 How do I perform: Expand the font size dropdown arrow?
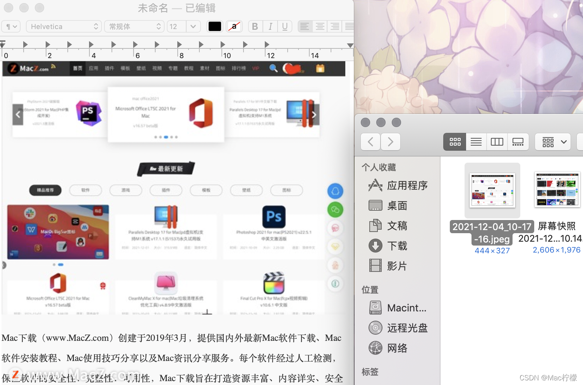(x=193, y=26)
